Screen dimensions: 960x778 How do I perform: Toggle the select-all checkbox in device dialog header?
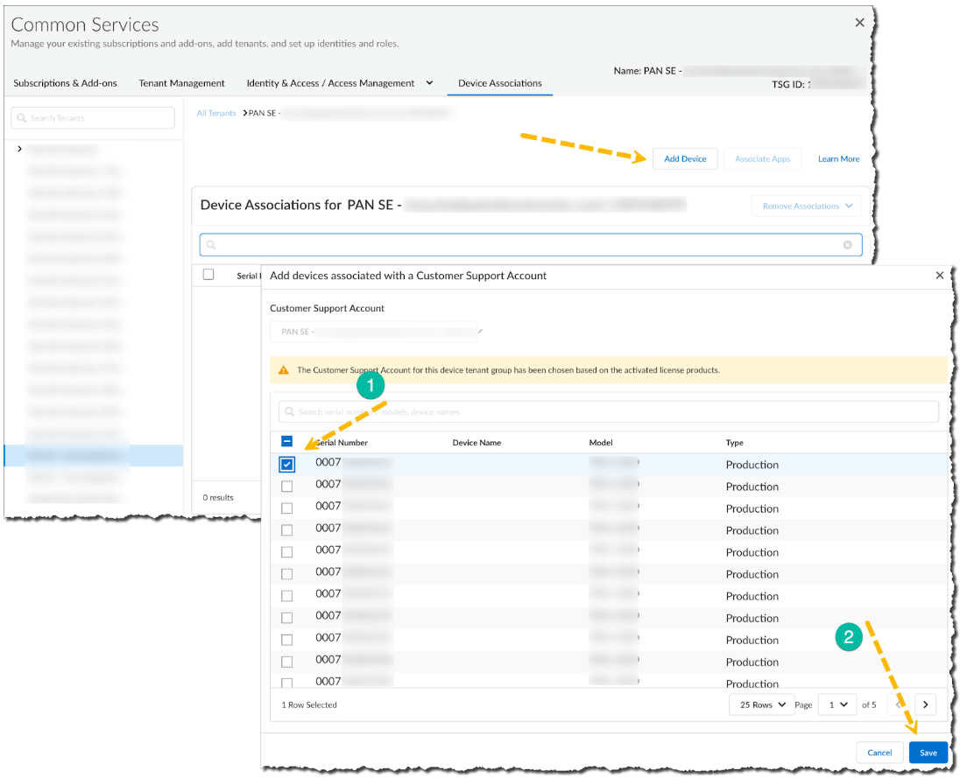(287, 442)
